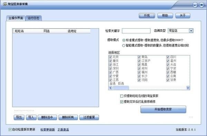Uncheck the 长沙 region checkbox
Viewport: 207px width, 136px height.
point(139,76)
